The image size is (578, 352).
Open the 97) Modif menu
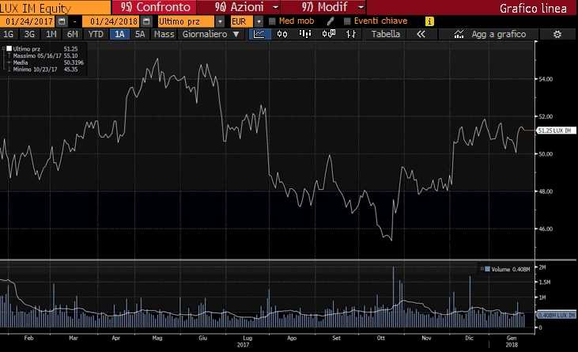pos(325,7)
